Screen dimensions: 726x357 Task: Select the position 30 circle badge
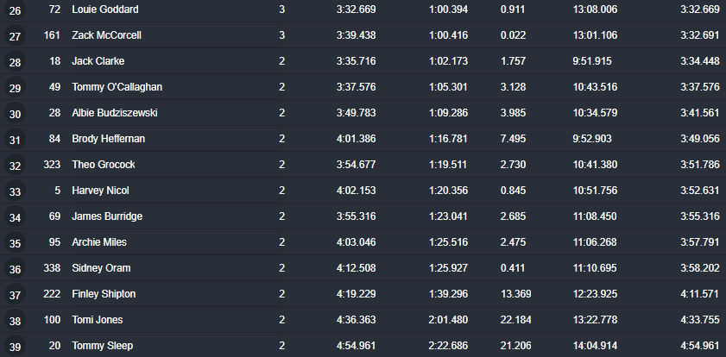(15, 113)
